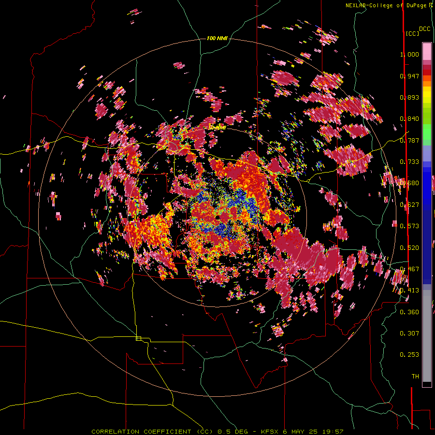435x435 pixels.
Task: Click the orange segment of the color bar
Action: coord(427,81)
